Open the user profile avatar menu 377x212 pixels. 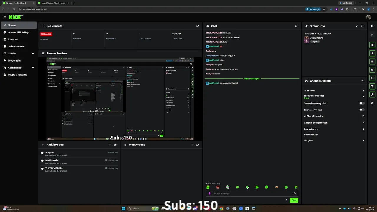(x=369, y=17)
